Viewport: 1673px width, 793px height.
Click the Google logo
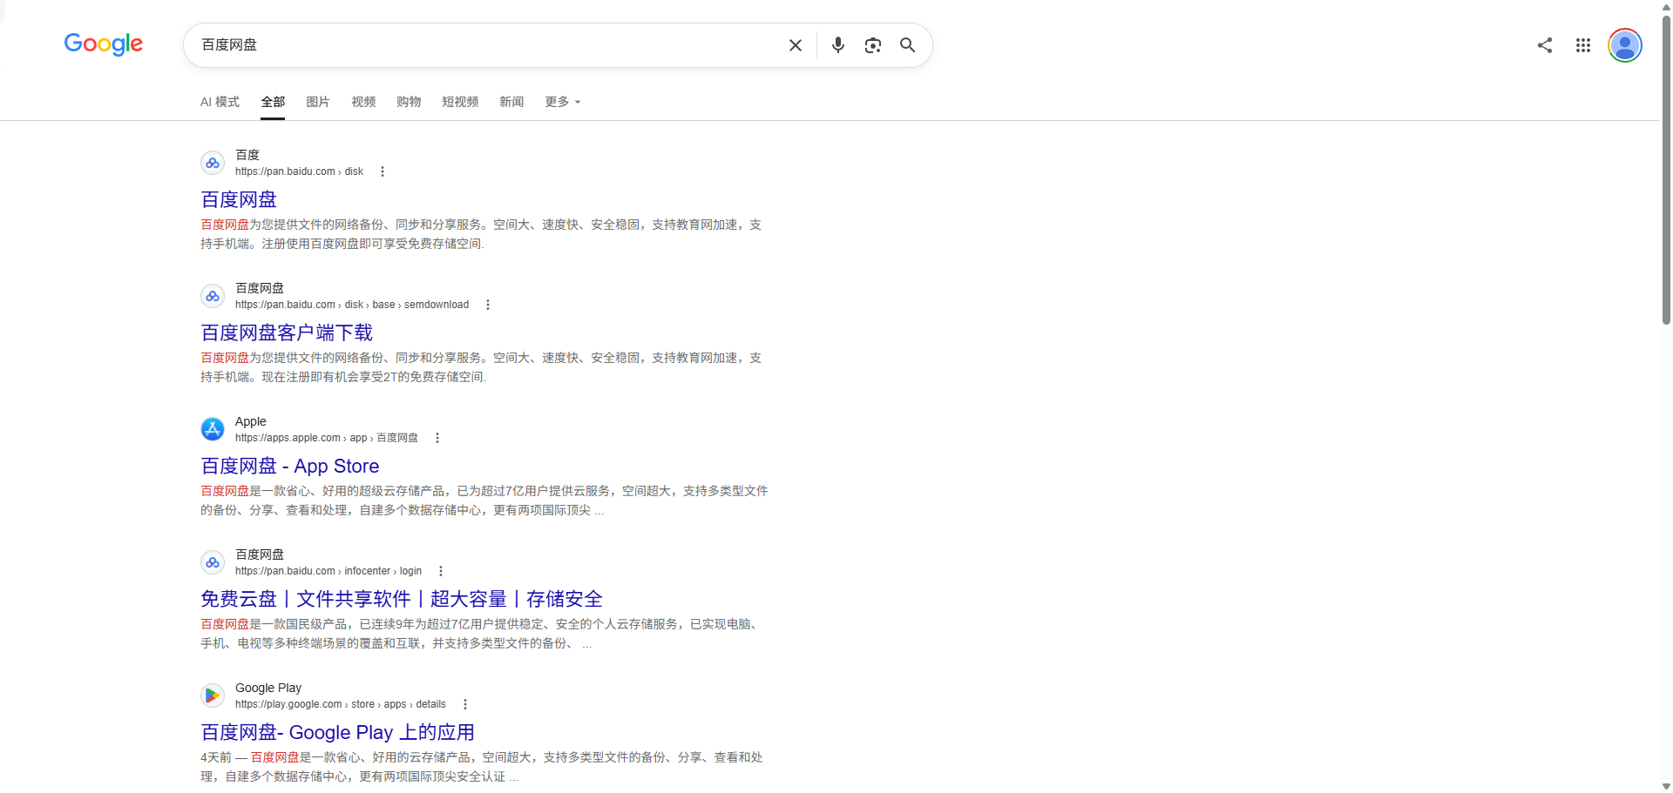104,44
